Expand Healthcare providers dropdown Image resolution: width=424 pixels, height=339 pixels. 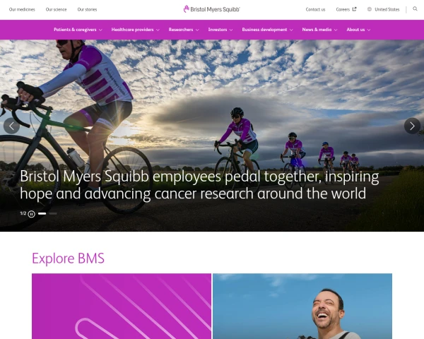(x=136, y=30)
